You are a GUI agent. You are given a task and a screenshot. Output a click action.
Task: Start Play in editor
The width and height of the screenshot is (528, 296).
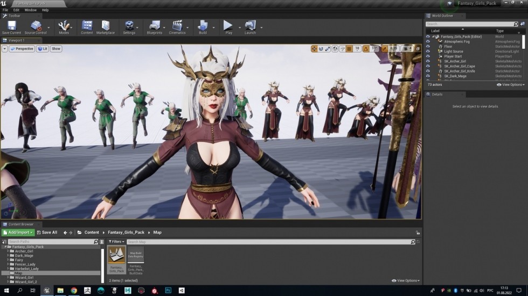[228, 27]
